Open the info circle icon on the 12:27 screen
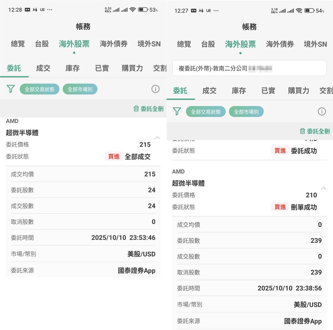 coord(322,111)
